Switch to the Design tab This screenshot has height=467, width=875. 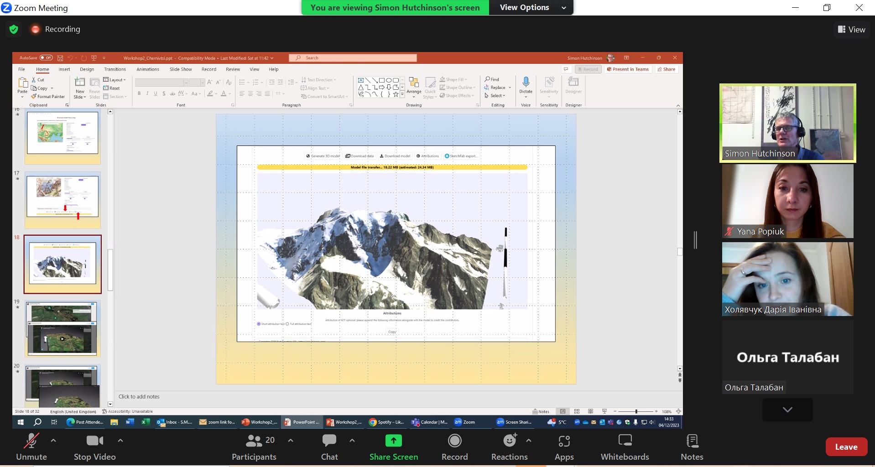(x=87, y=69)
